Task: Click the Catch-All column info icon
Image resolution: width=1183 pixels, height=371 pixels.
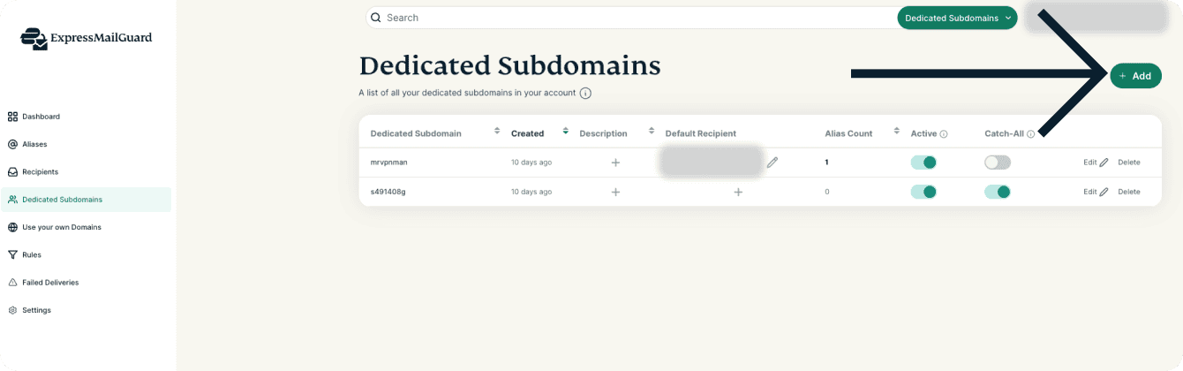Action: 1030,134
